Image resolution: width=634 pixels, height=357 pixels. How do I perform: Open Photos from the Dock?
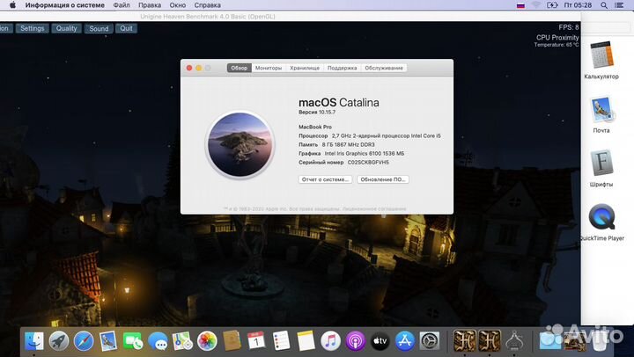207,341
